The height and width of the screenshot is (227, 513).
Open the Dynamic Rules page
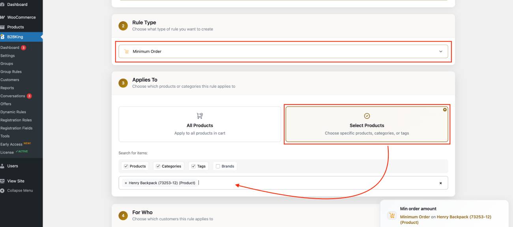[13, 112]
